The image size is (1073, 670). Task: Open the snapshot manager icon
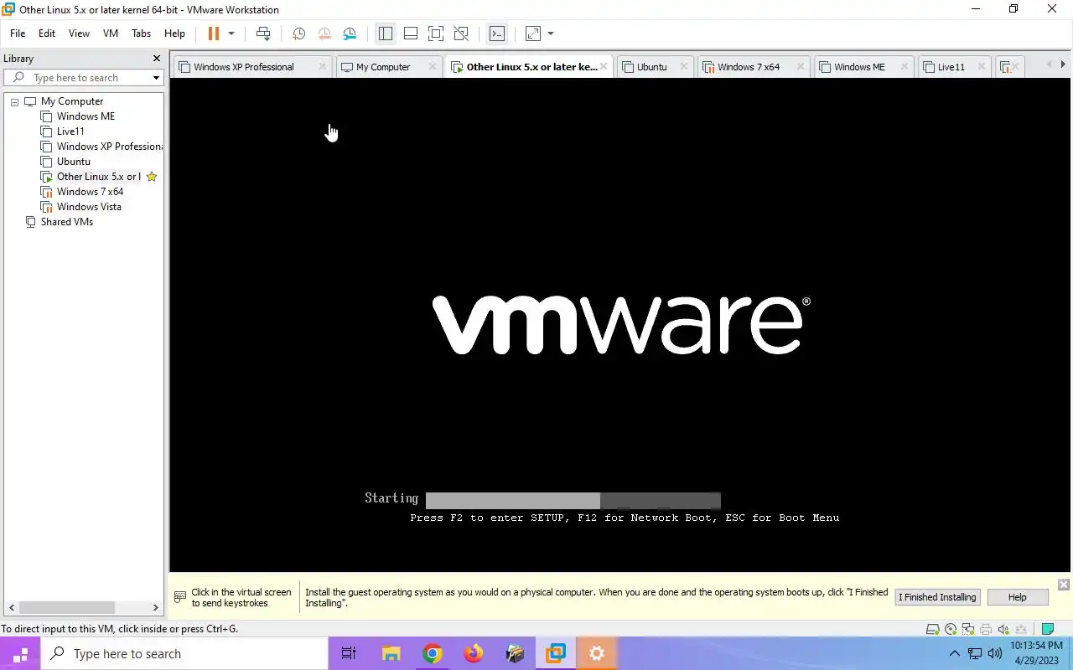pos(350,33)
